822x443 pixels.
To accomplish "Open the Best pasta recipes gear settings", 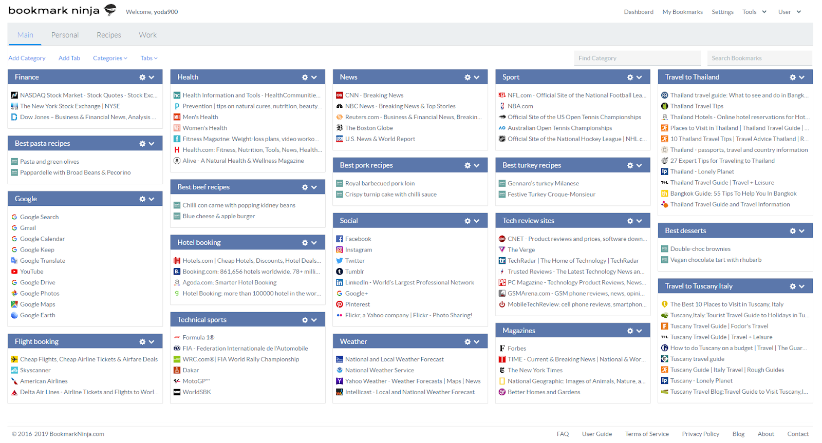I will (142, 144).
